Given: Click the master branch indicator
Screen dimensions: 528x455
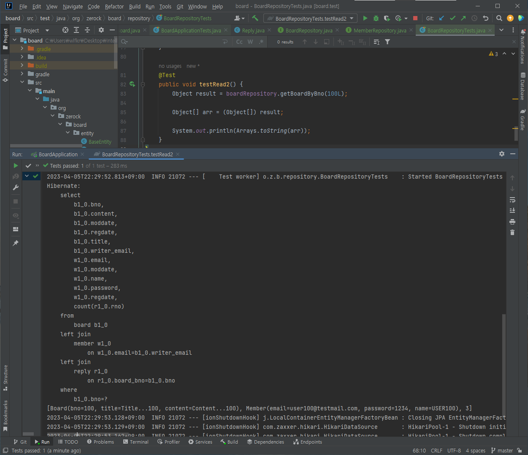Looking at the screenshot, I should tap(502, 450).
